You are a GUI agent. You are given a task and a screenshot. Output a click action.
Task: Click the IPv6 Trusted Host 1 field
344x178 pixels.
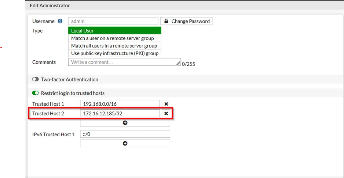click(x=125, y=134)
